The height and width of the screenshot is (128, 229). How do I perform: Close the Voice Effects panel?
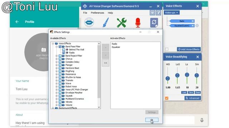(198, 6)
